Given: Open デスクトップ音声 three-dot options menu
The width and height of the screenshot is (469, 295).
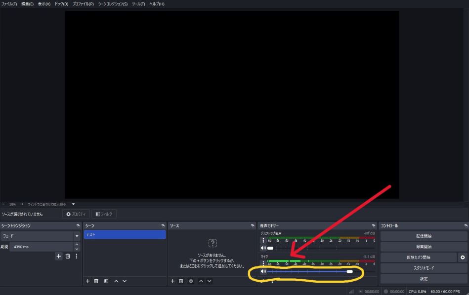Looking at the screenshot, I should pos(263,240).
